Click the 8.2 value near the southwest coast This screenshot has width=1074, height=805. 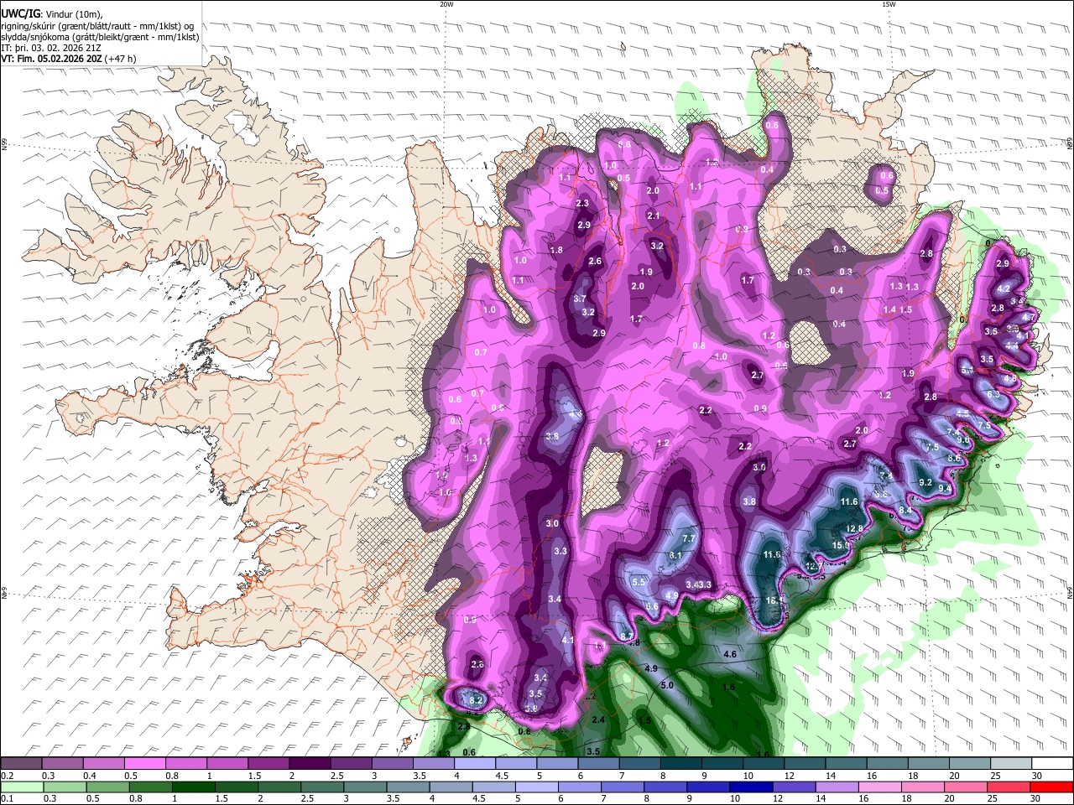tap(477, 700)
